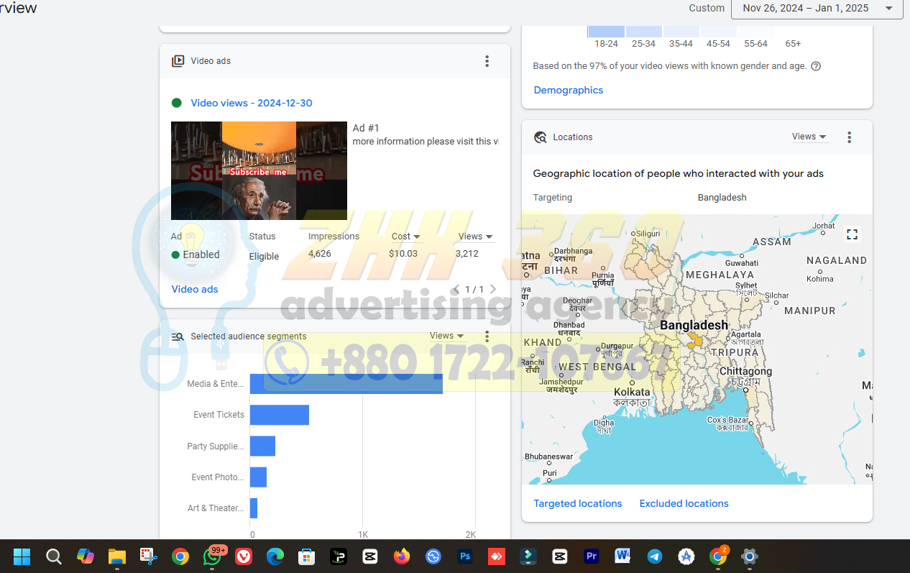Open the Cost column dropdown
This screenshot has height=573, width=910.
(406, 237)
